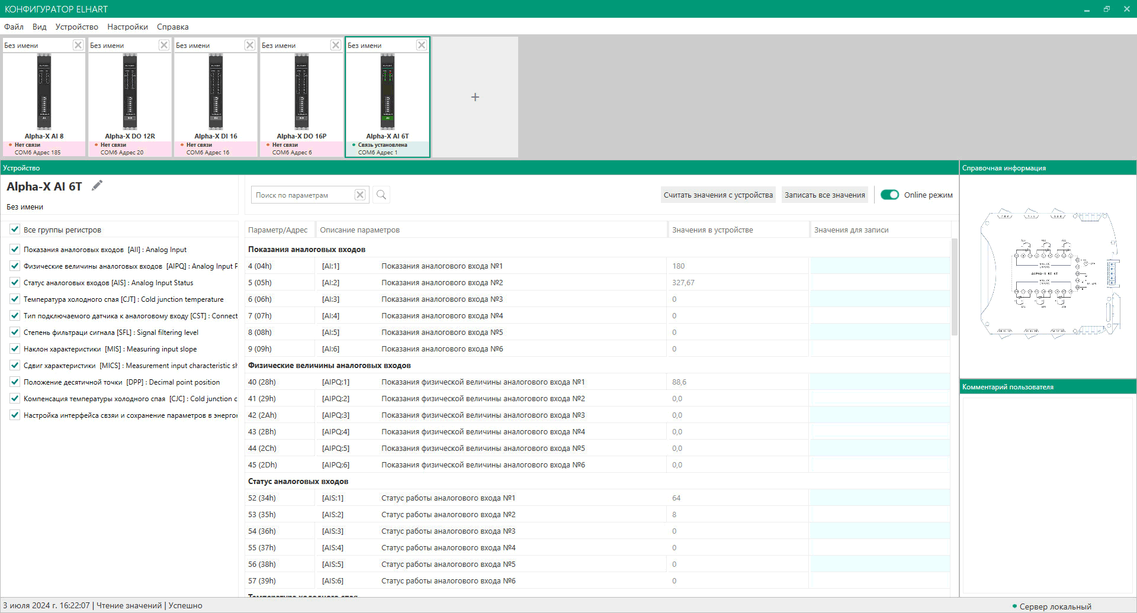Toggle Физические величины аналоговых входов [AIPQ] checkbox
The height and width of the screenshot is (613, 1137).
(15, 266)
